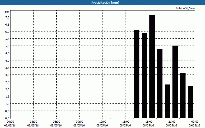This screenshot has height=128, width=205.
Task: Select the "06:00" x-axis time label
Action: [56, 122]
